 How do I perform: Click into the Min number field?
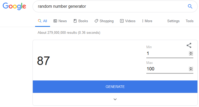pos(166,53)
